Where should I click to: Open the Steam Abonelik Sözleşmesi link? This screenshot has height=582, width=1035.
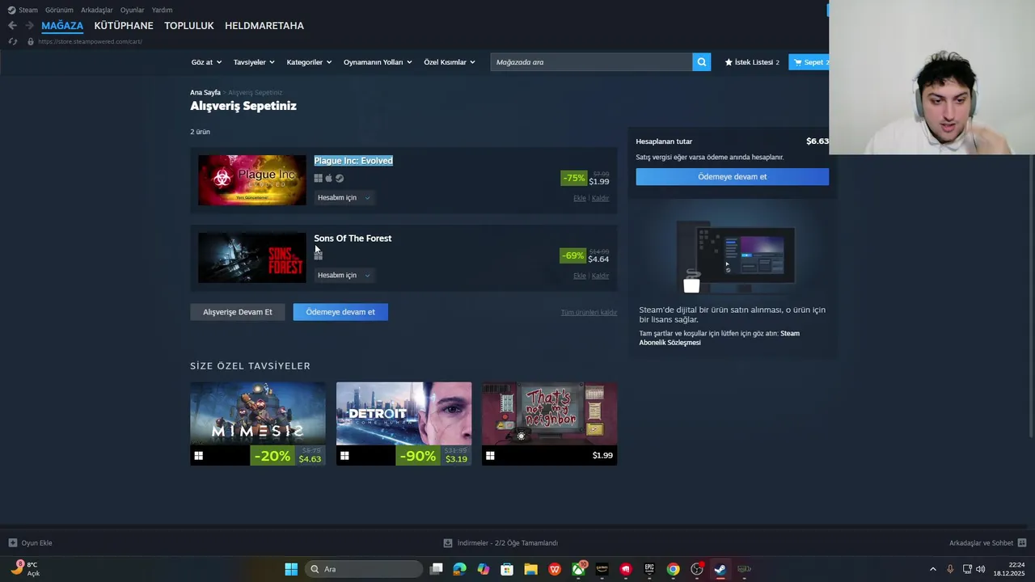click(719, 338)
